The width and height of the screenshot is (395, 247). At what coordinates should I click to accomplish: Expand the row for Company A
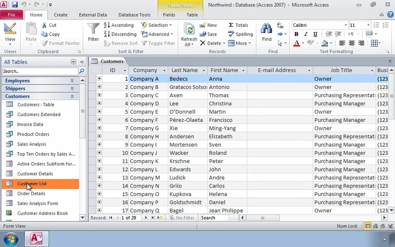pos(99,79)
